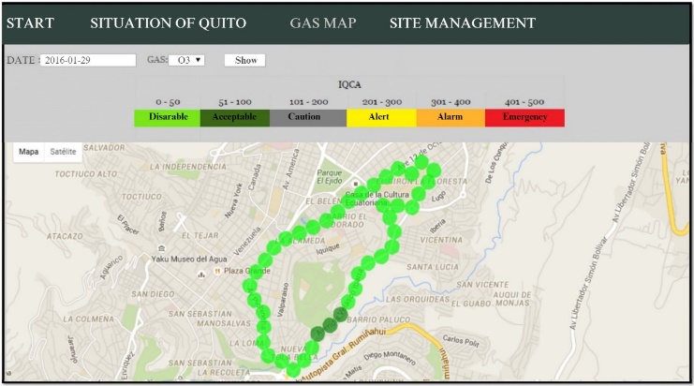Switch map to Satélite view
Screen dimensions: 694x386
[x=63, y=152]
